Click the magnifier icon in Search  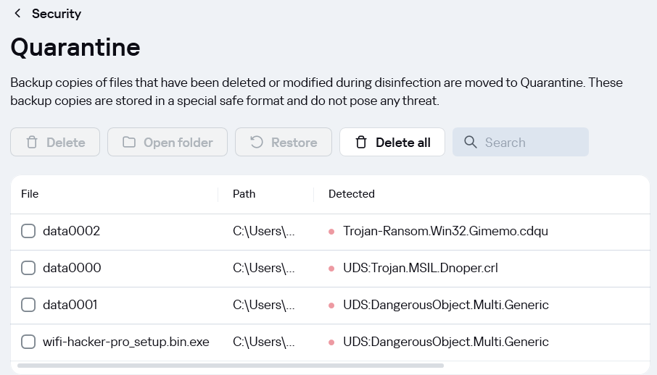click(x=470, y=143)
